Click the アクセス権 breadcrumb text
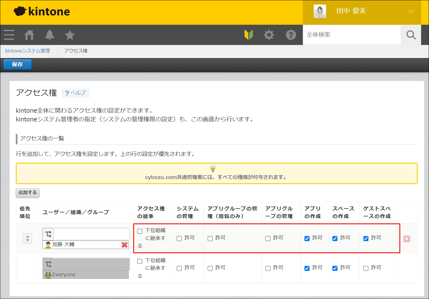Image resolution: width=429 pixels, height=299 pixels. tap(76, 51)
